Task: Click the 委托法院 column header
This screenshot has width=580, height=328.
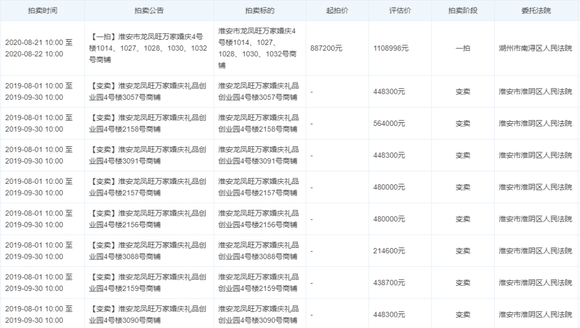Action: coord(536,11)
